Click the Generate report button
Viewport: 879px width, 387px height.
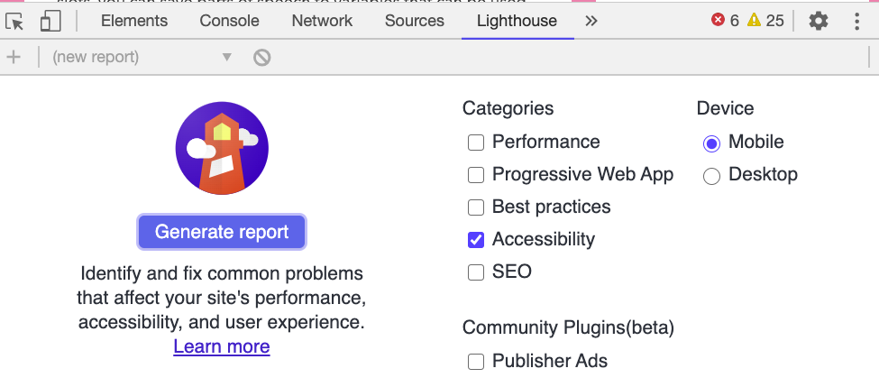[x=222, y=232]
